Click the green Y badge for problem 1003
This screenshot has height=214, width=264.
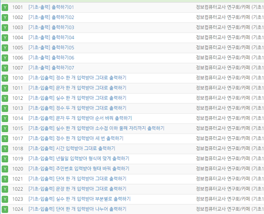pos(5,27)
